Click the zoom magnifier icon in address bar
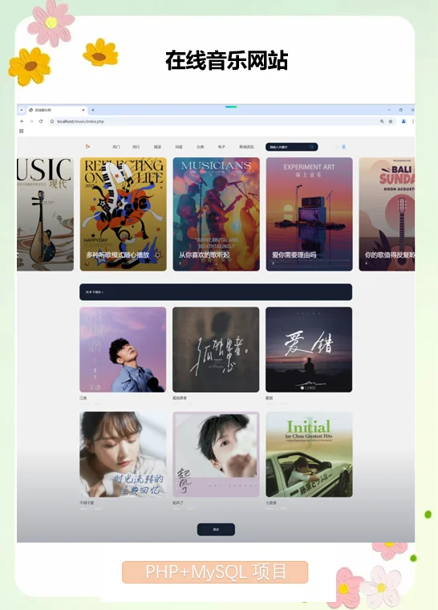438x610 pixels. [382, 121]
